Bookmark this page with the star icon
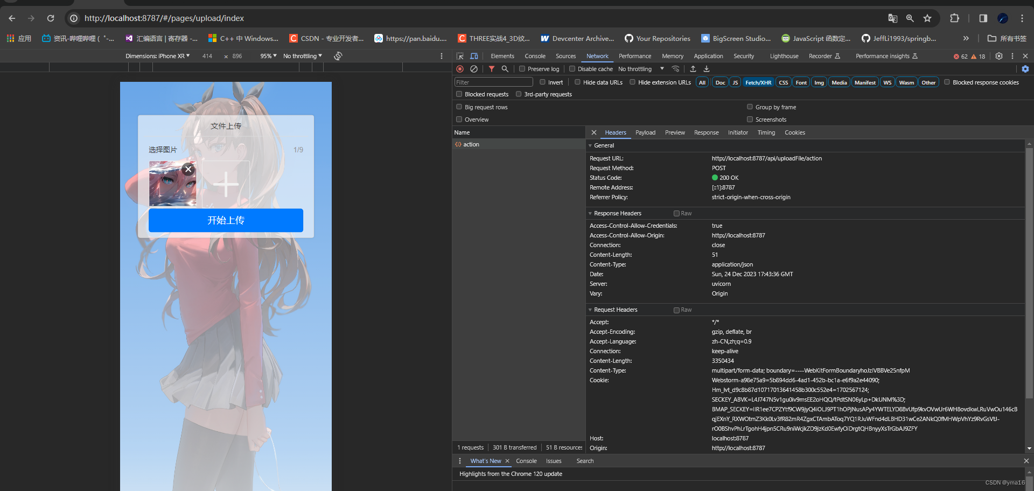 click(x=927, y=18)
